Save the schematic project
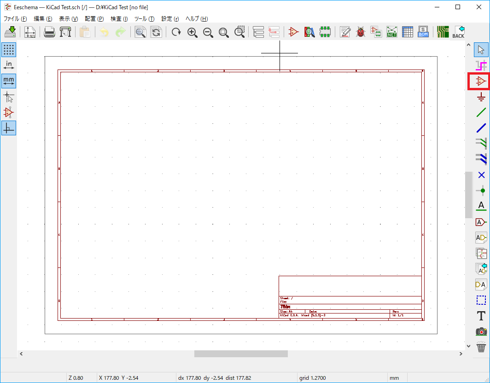The width and height of the screenshot is (490, 383). [x=10, y=32]
